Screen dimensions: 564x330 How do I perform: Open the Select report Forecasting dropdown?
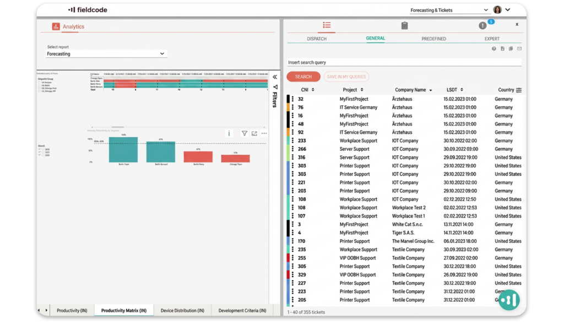click(106, 54)
